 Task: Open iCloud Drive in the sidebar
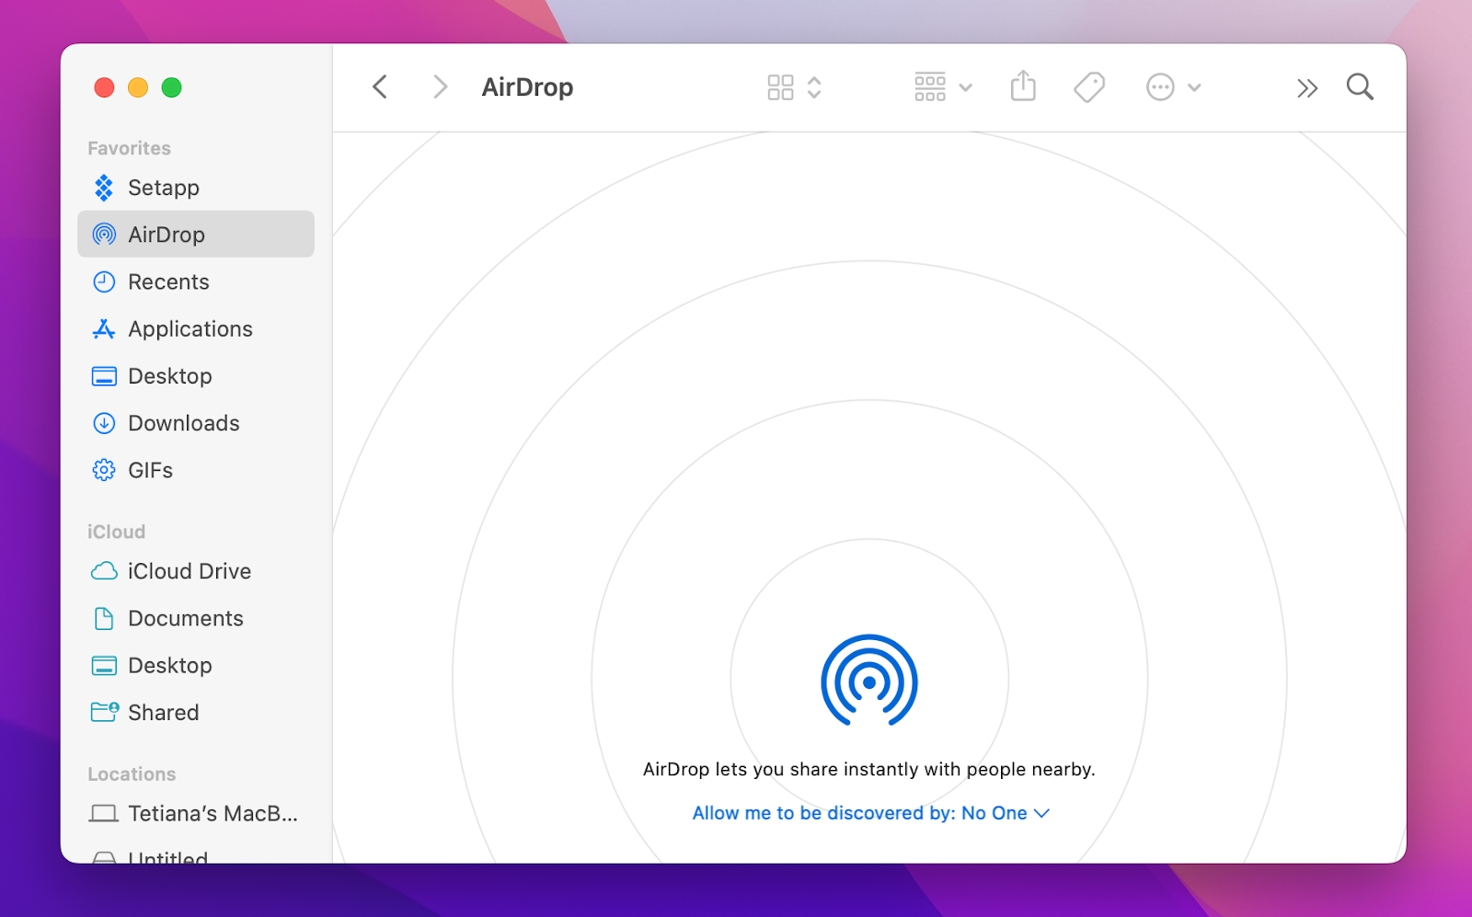196,571
